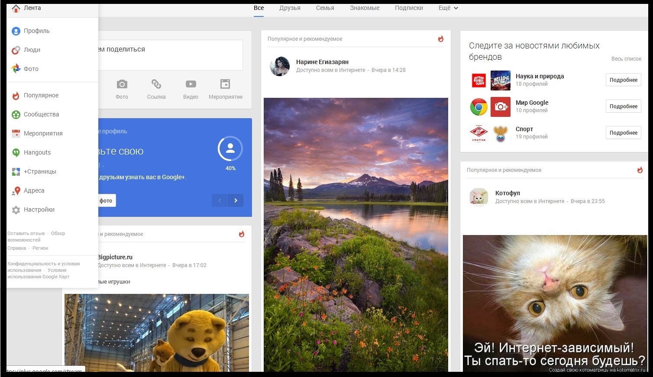Image resolution: width=653 pixels, height=377 pixels.
Task: Click the share box text field
Action: click(x=170, y=55)
